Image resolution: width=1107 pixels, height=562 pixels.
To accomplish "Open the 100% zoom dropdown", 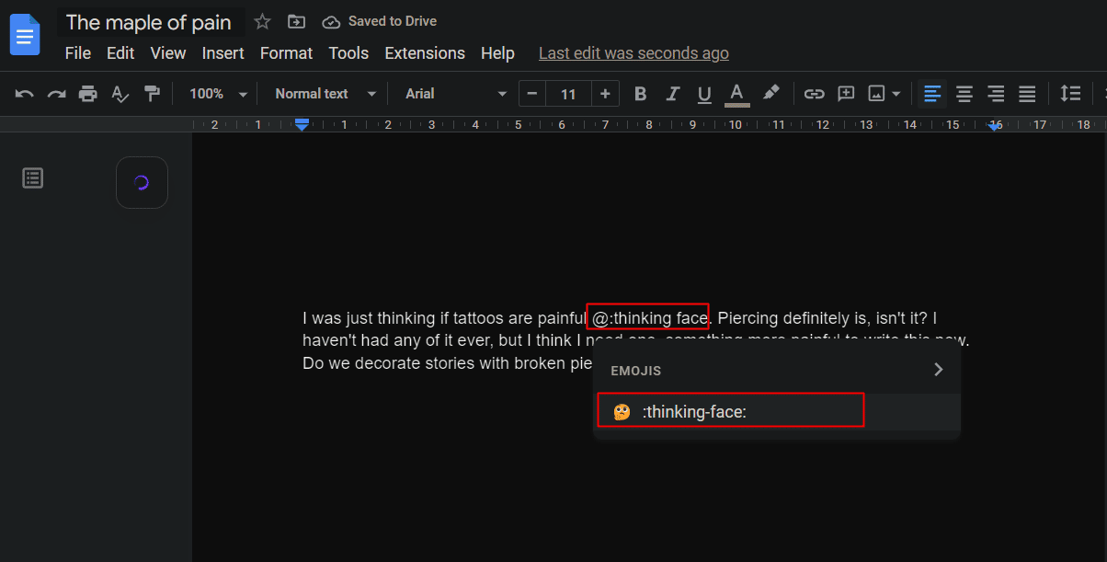I will [218, 94].
